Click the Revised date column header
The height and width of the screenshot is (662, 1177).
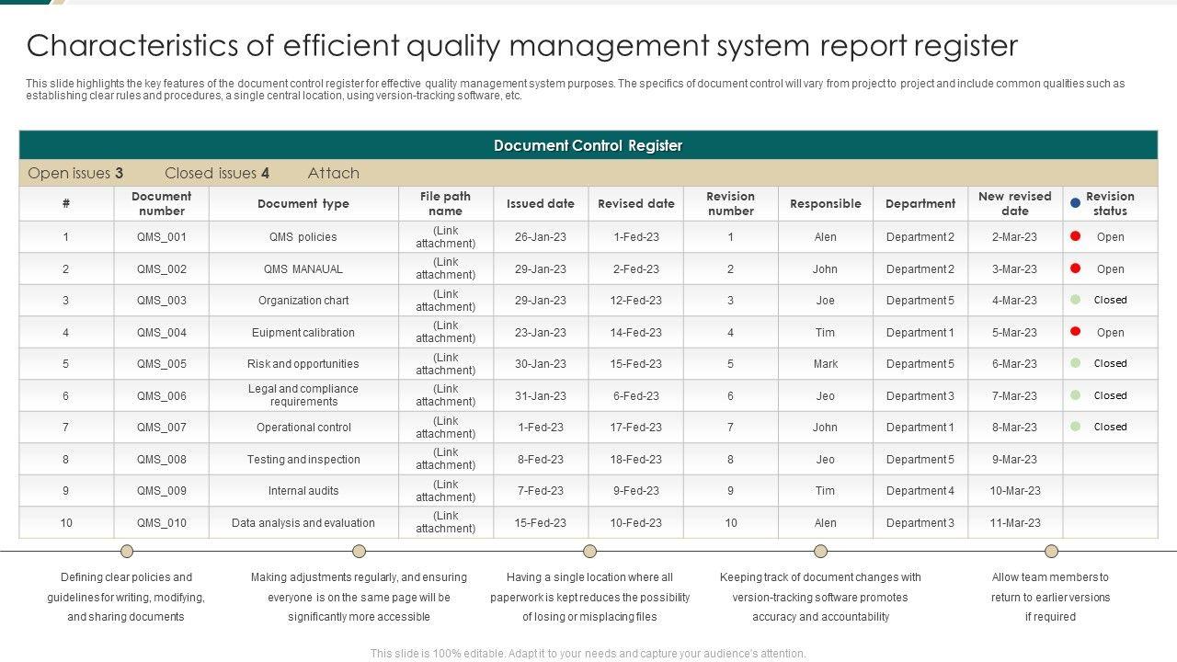pyautogui.click(x=636, y=204)
